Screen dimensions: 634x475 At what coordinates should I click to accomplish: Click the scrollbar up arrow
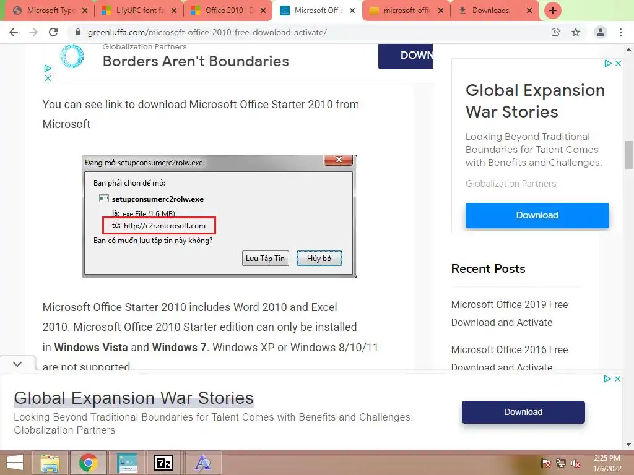(x=628, y=49)
